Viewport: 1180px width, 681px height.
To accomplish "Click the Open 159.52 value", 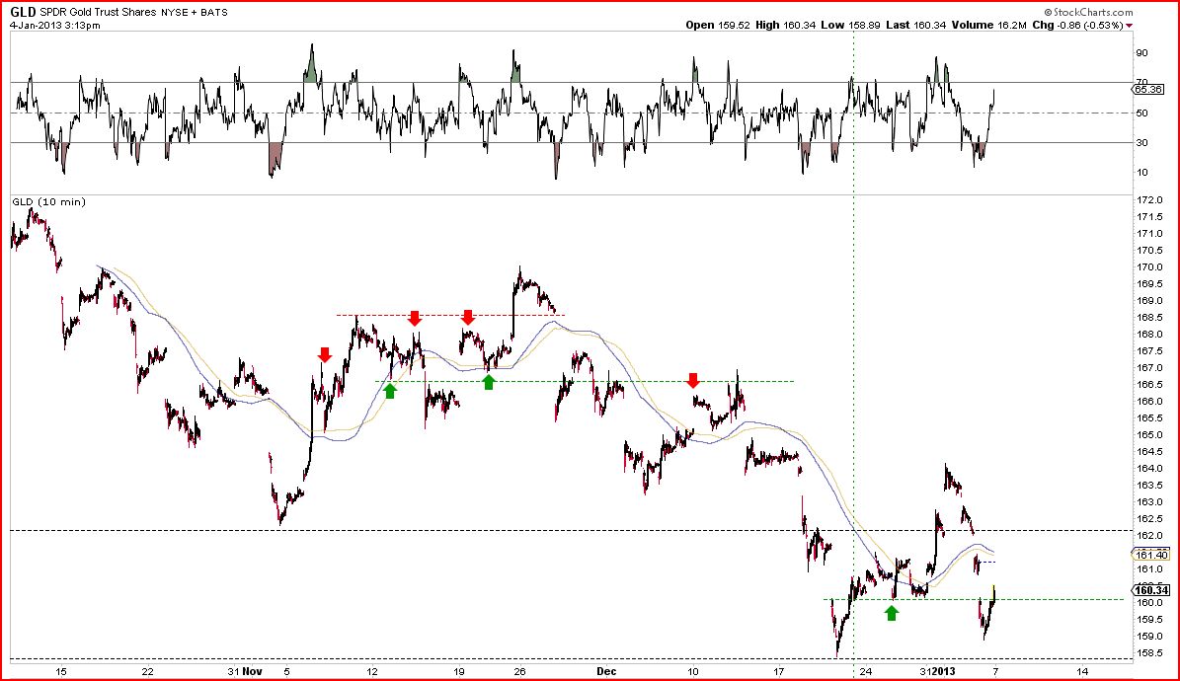I will click(718, 25).
